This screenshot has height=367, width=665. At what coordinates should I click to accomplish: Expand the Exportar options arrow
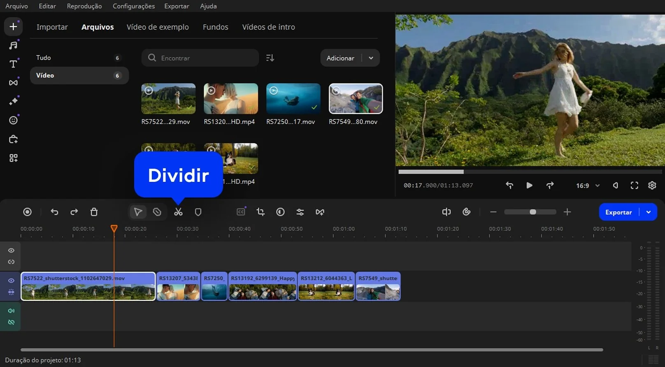pyautogui.click(x=649, y=212)
